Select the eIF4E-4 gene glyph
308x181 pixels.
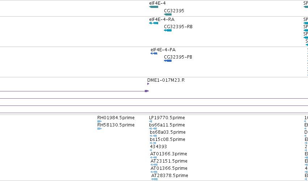tap(153, 7)
